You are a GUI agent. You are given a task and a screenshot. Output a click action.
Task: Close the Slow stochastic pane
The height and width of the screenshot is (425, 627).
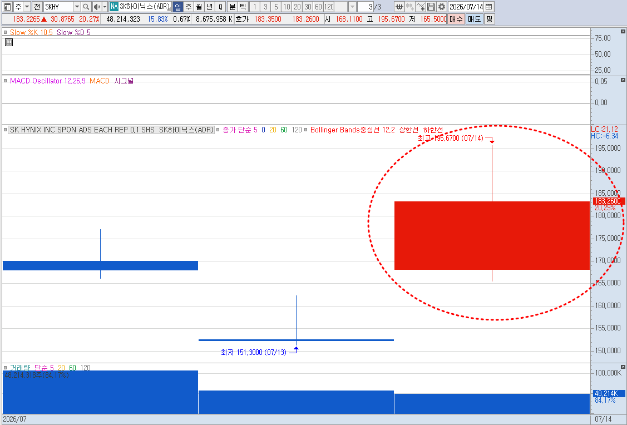click(623, 31)
